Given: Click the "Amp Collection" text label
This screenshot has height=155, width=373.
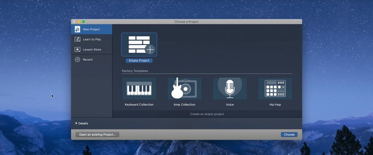Looking at the screenshot, I should (184, 105).
